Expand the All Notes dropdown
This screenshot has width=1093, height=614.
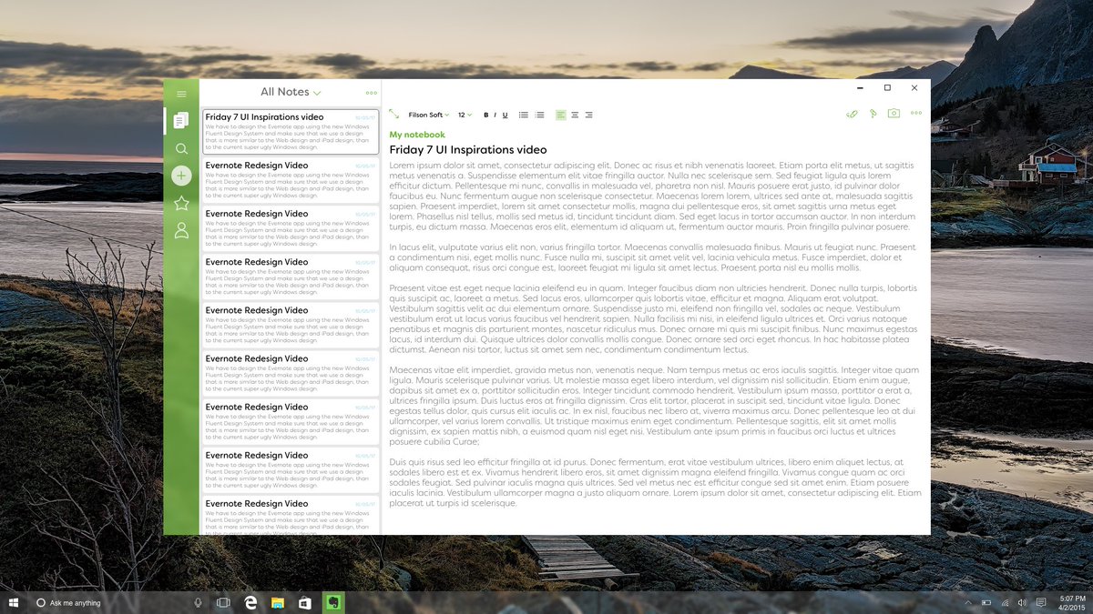[291, 92]
